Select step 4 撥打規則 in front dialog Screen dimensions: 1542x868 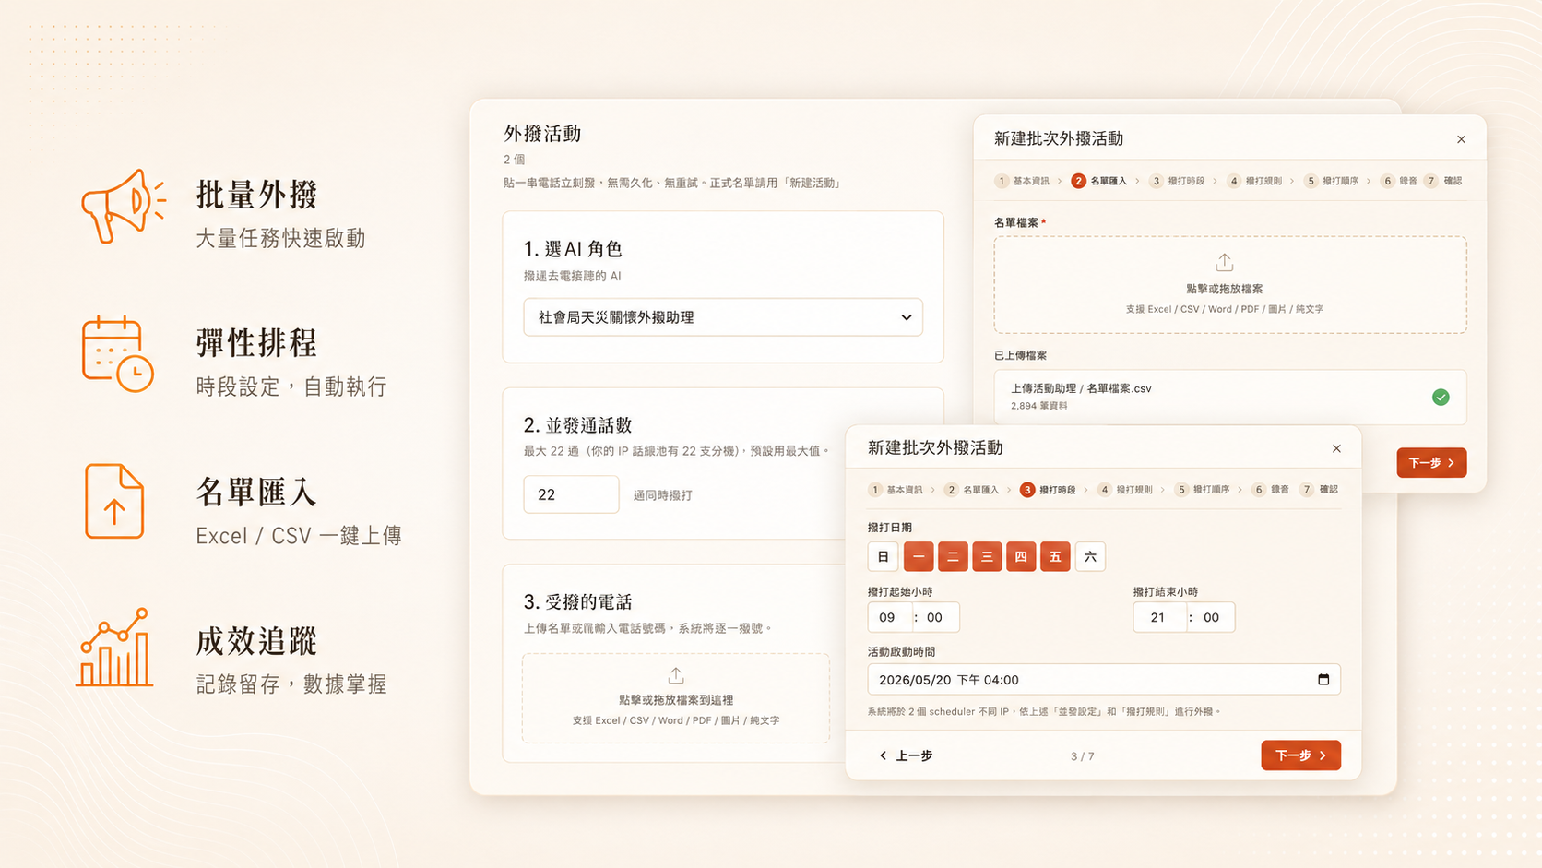tap(1125, 490)
